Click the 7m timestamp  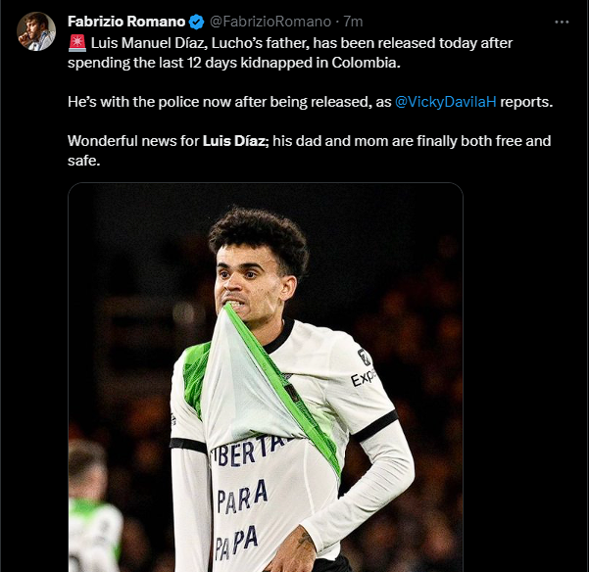[x=352, y=22]
